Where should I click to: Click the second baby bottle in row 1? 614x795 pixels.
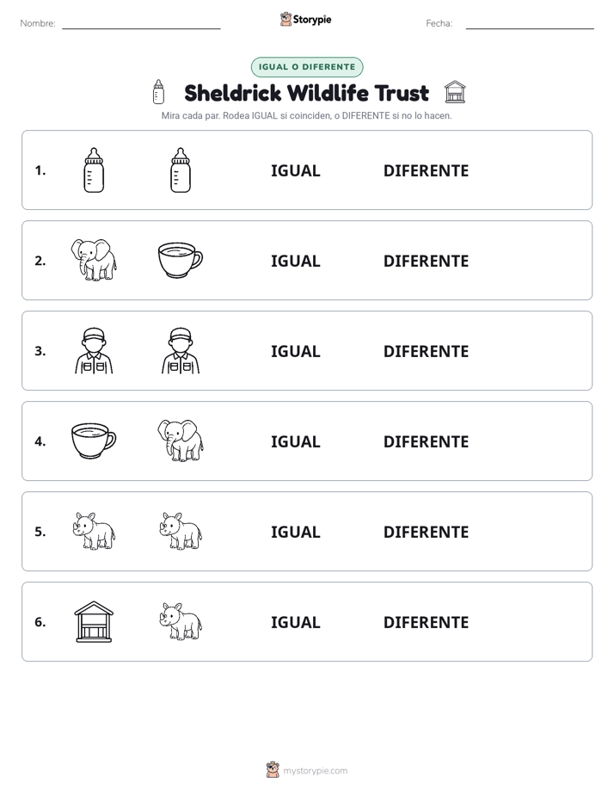(181, 170)
